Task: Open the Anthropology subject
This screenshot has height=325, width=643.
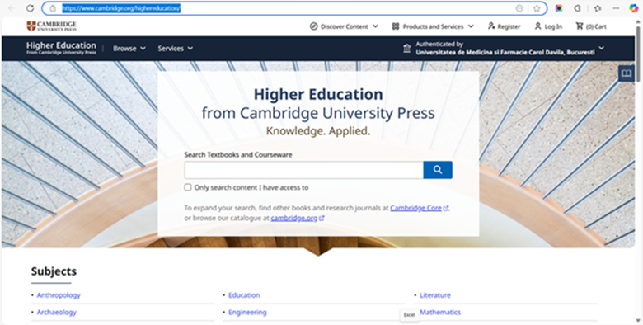Action: click(x=59, y=295)
